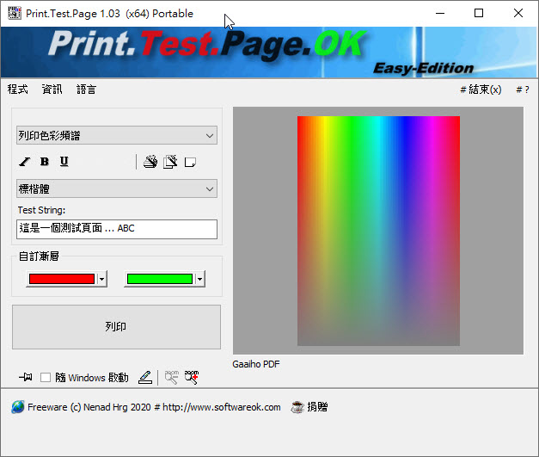Click the page setup icon with pencil
539x457 pixels.
(x=170, y=162)
